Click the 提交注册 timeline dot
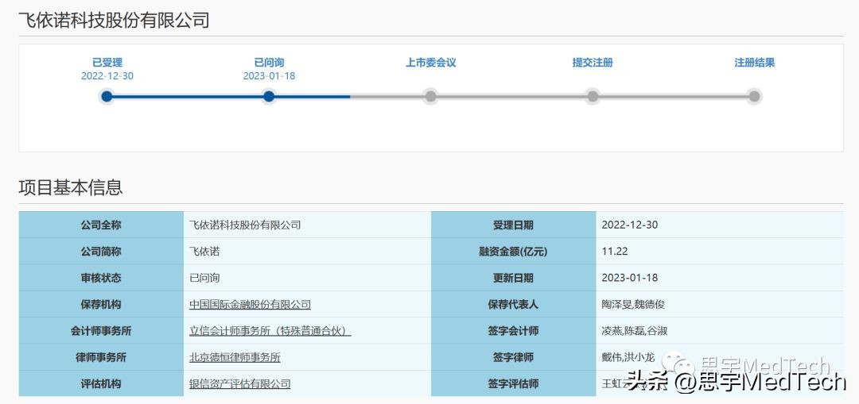The width and height of the screenshot is (859, 404). 593,97
